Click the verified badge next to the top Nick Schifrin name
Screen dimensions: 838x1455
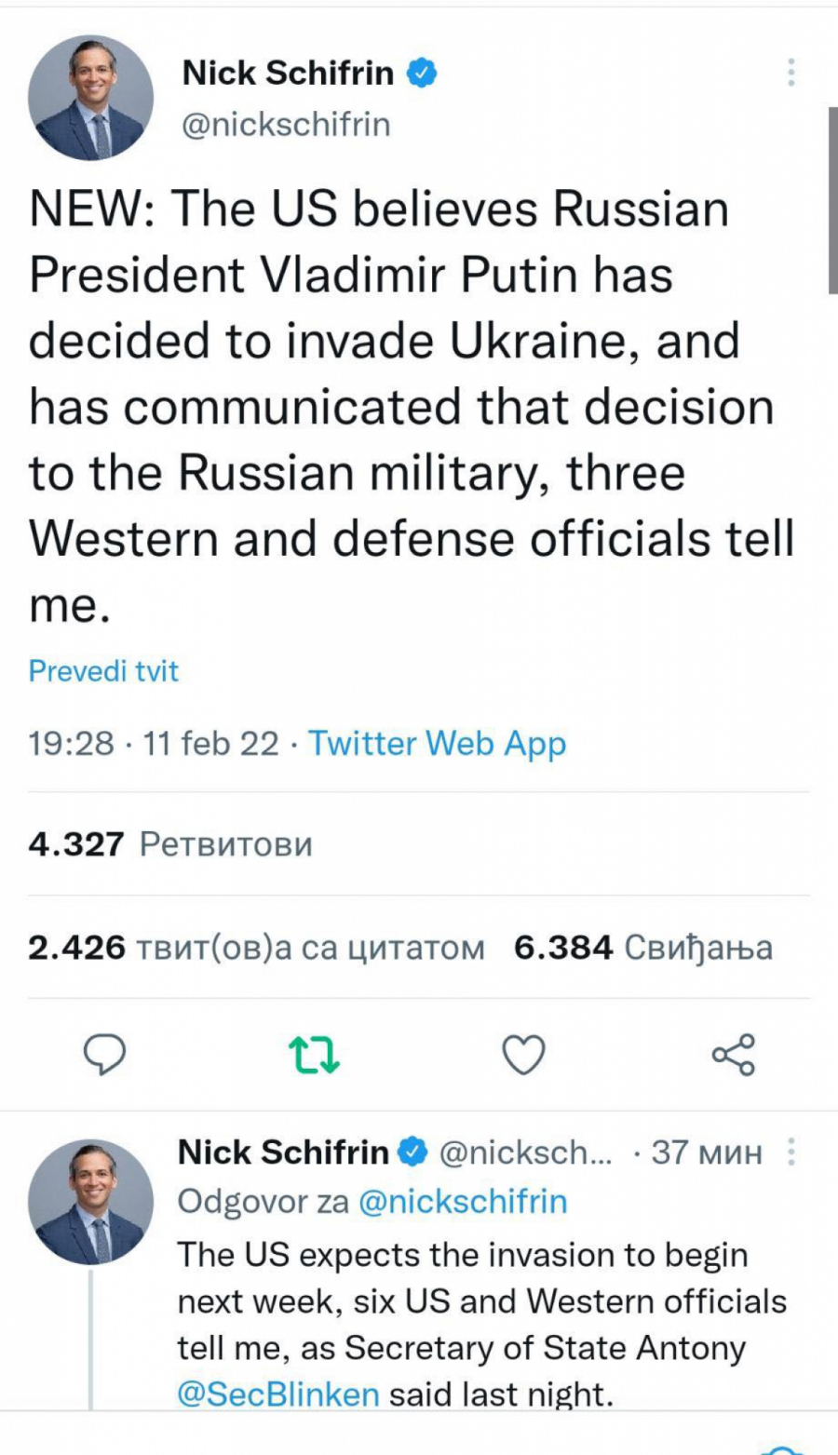[421, 73]
